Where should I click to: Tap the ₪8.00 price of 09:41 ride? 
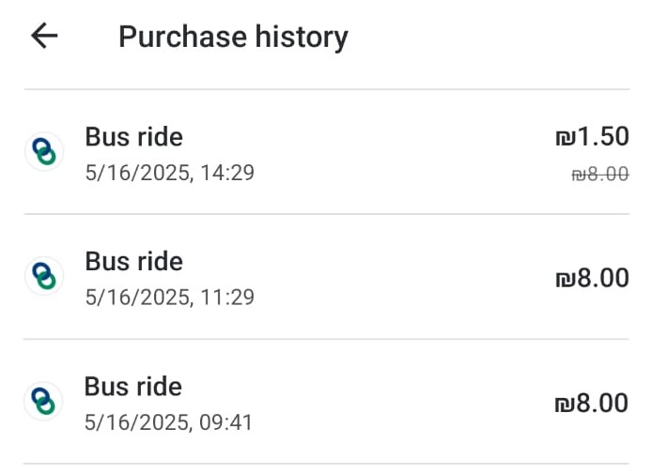tap(592, 404)
